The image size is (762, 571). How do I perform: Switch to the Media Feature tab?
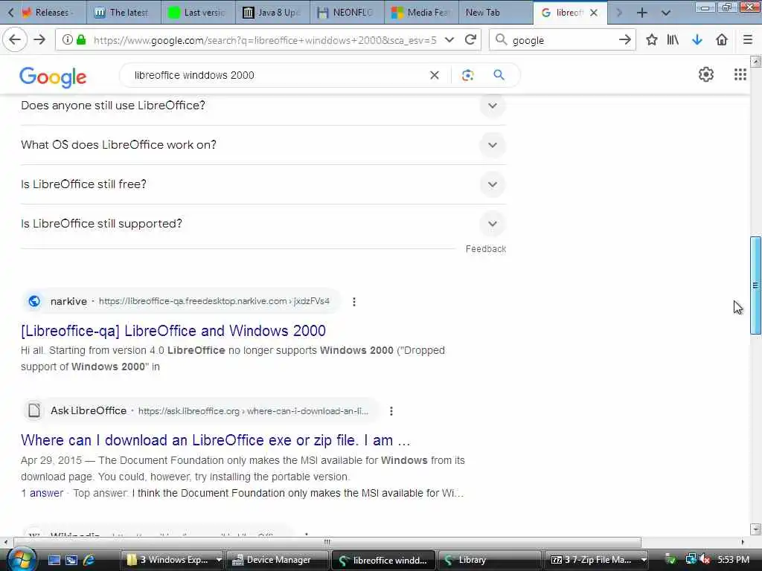(x=421, y=13)
